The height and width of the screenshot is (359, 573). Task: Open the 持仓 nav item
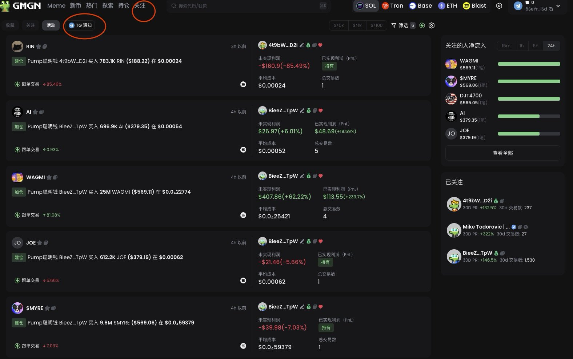tap(124, 6)
